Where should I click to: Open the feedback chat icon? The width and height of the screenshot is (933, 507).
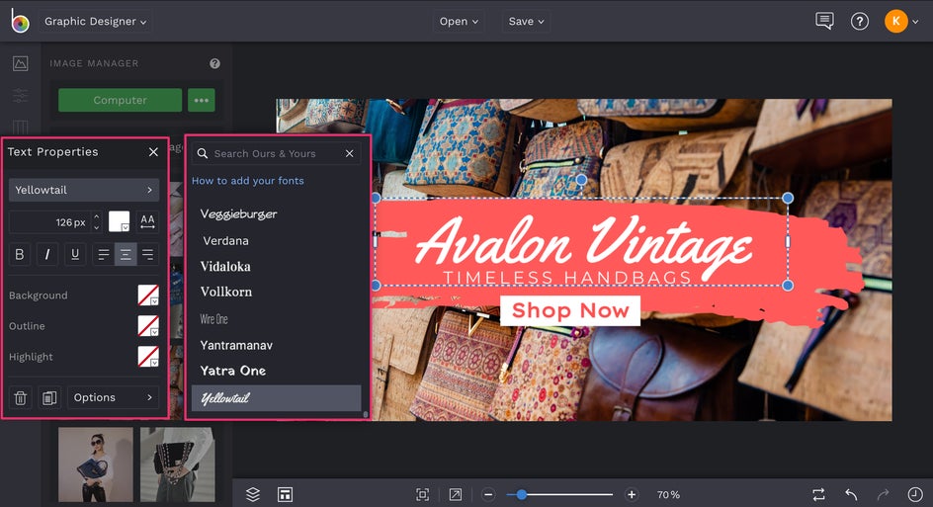pyautogui.click(x=824, y=21)
